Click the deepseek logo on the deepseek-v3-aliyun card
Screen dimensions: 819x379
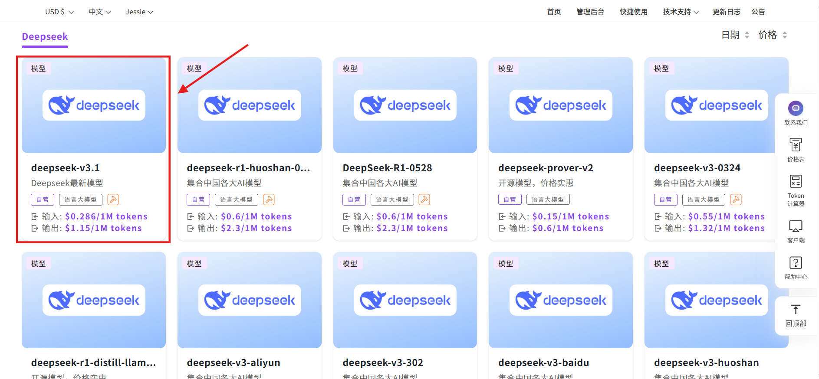250,300
